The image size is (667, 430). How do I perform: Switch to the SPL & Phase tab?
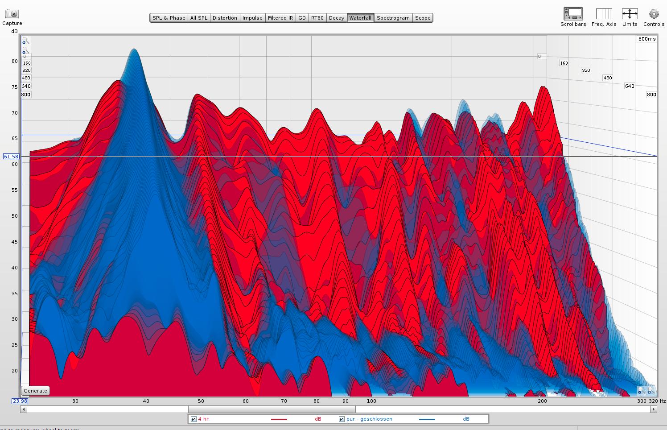tap(169, 18)
